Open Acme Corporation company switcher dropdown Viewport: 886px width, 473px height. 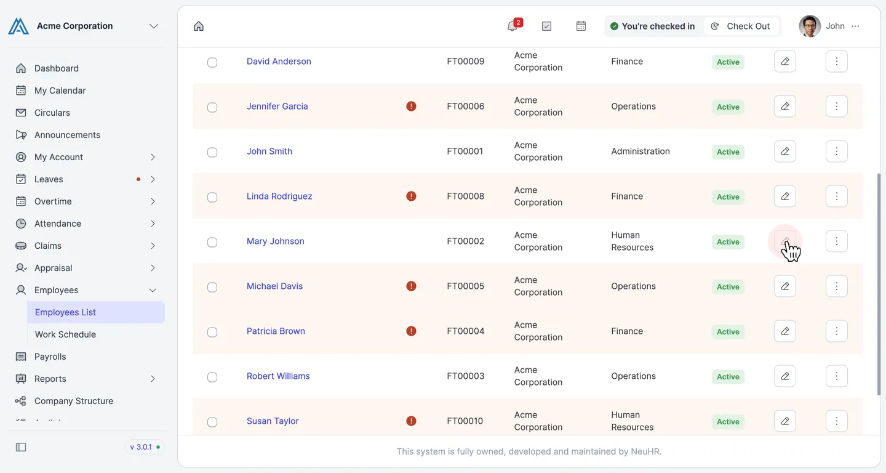154,26
